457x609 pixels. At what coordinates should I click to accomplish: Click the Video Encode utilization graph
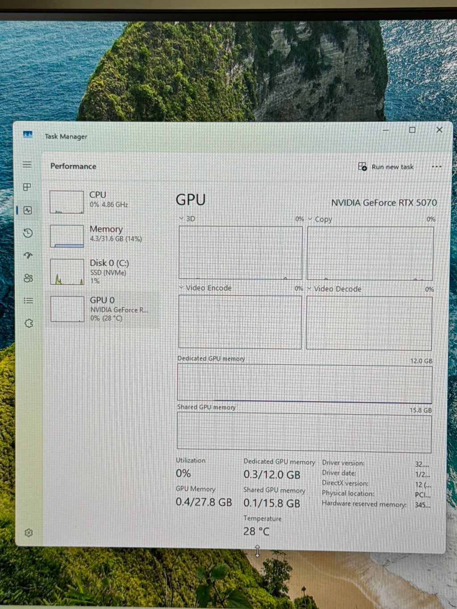click(x=240, y=322)
